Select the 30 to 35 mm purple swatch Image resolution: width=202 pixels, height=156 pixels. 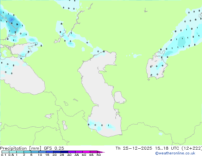(x=72, y=152)
